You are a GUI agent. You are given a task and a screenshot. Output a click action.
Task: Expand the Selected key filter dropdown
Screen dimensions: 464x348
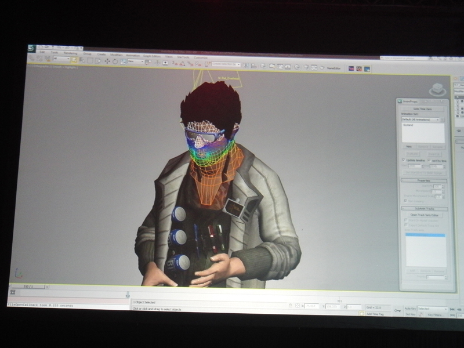tap(433, 309)
